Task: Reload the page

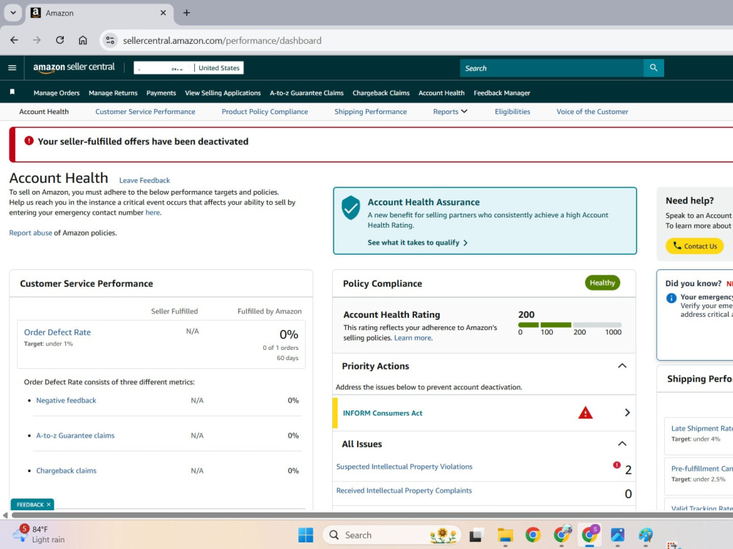Action: pos(60,40)
